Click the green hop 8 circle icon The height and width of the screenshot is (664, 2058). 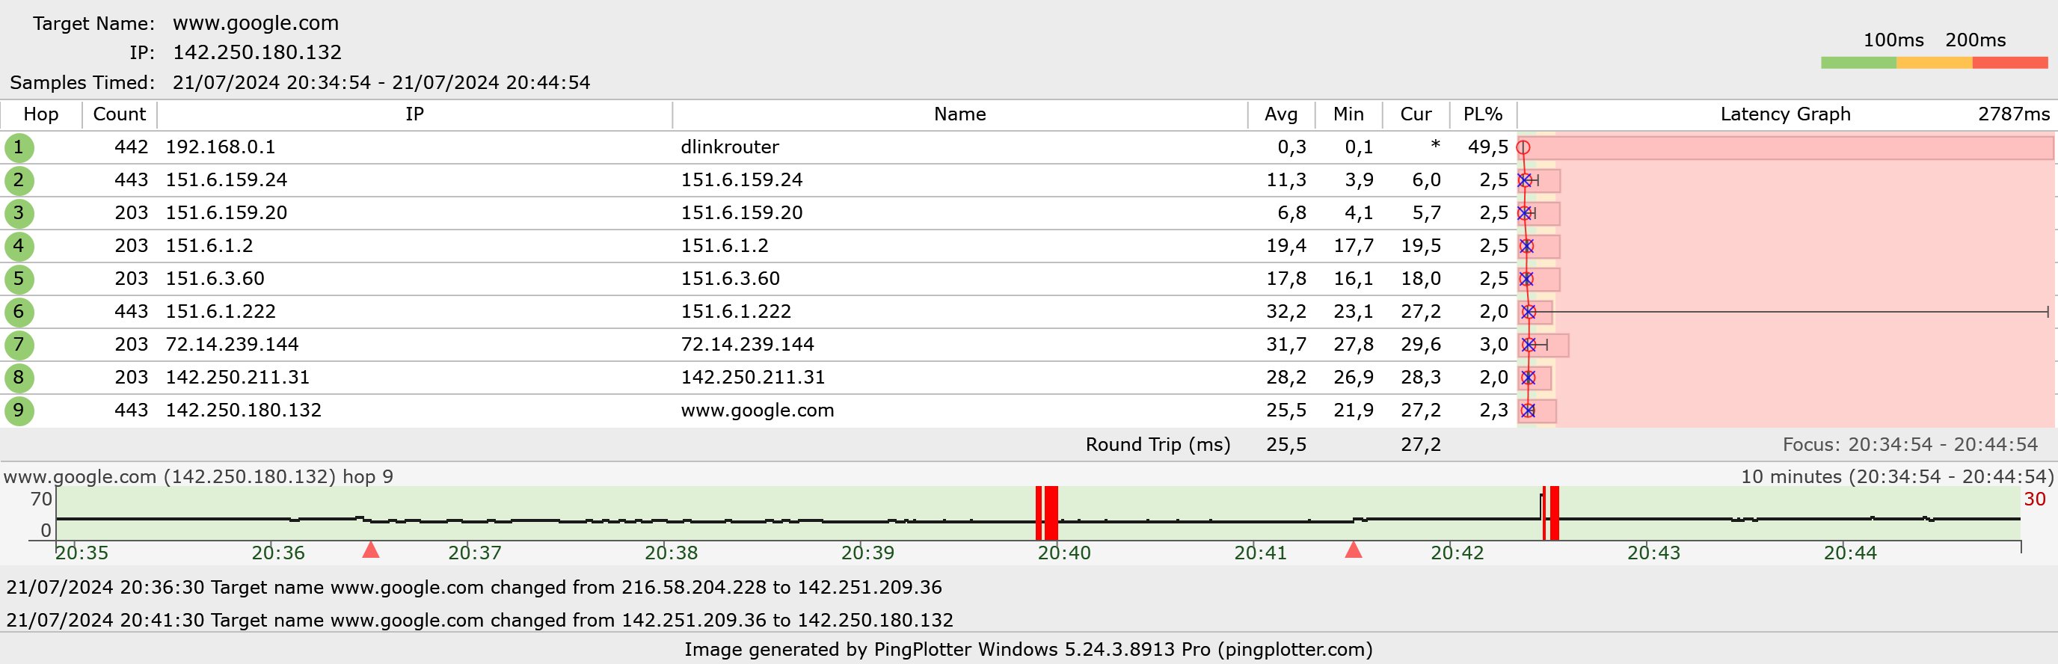click(x=19, y=378)
